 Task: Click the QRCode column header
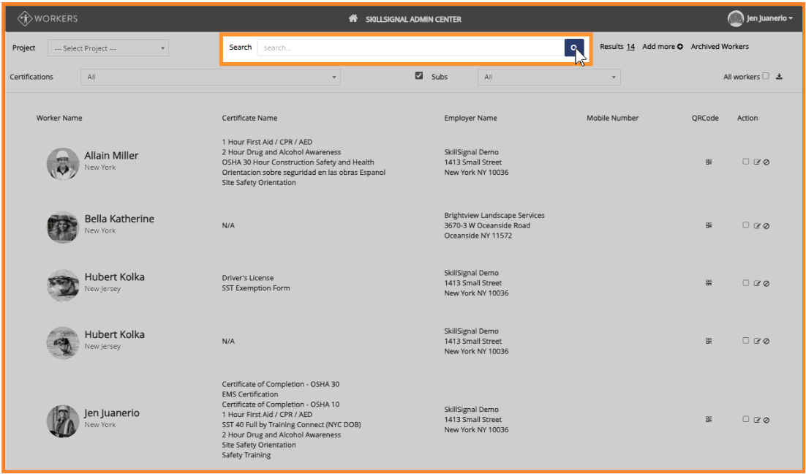pos(705,118)
